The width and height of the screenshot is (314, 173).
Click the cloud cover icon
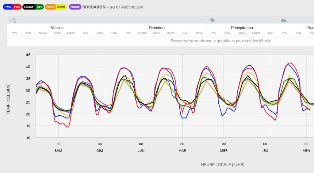coord(284,20)
